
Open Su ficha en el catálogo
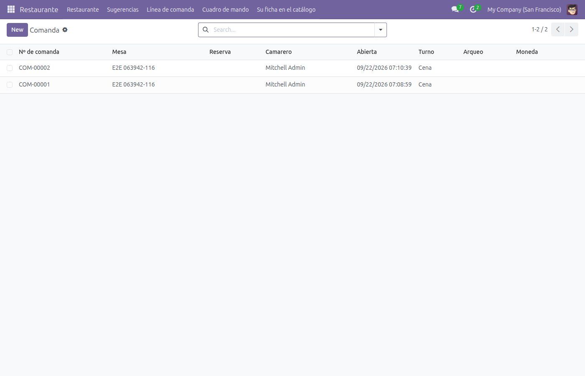[x=286, y=9]
